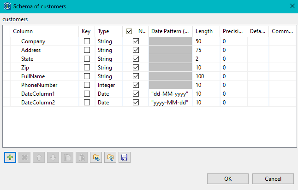Toggle Nullable checkbox for PhoneNumber row
This screenshot has height=190, width=298.
[x=136, y=85]
